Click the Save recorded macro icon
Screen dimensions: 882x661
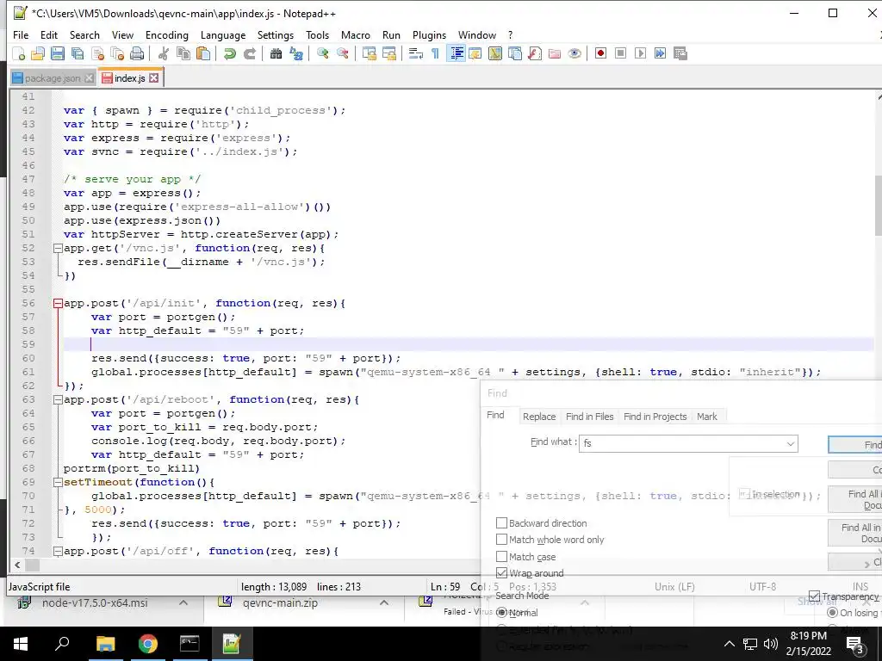point(680,53)
